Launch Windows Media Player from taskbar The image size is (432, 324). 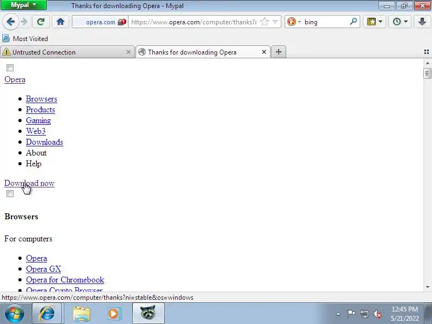point(114,314)
